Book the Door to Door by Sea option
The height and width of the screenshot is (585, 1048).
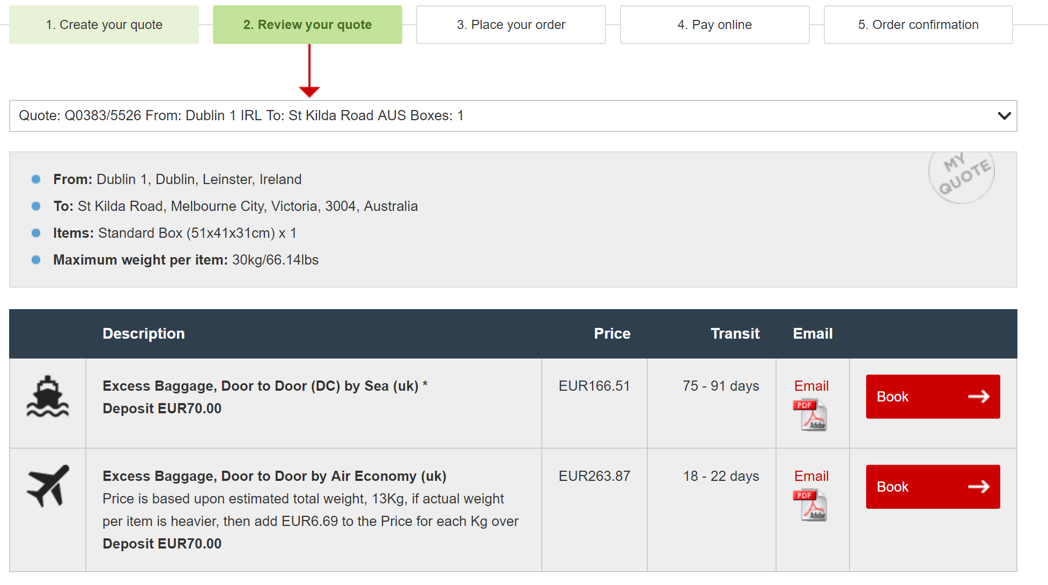pyautogui.click(x=933, y=397)
